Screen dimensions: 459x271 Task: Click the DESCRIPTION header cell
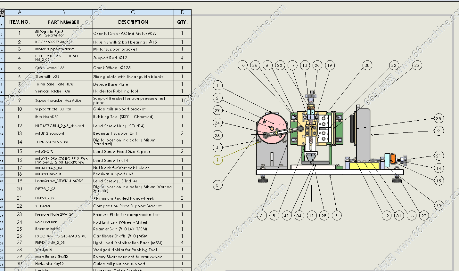coord(133,22)
